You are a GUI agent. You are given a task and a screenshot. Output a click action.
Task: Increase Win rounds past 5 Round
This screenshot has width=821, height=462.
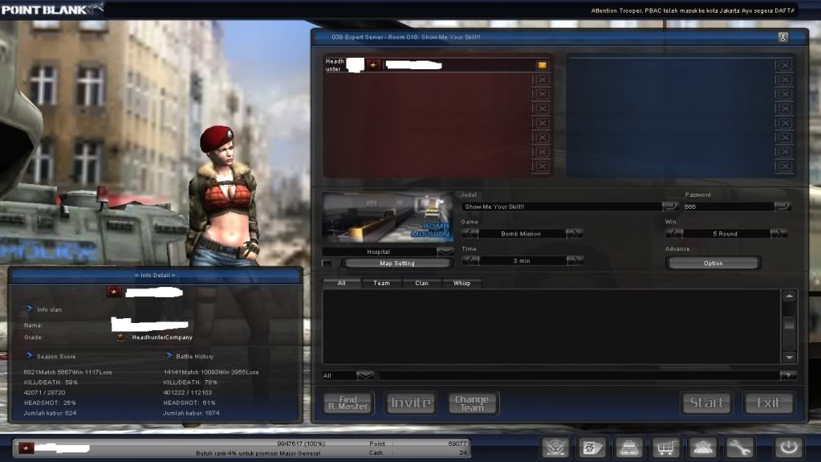coord(778,233)
